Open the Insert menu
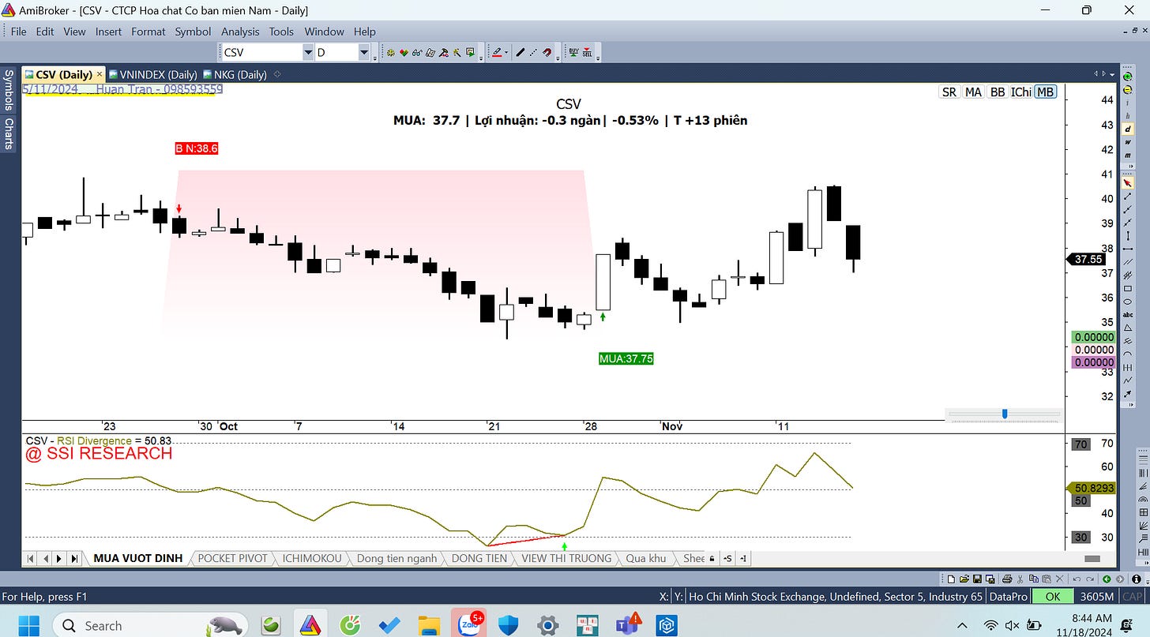The width and height of the screenshot is (1150, 637). 108,32
